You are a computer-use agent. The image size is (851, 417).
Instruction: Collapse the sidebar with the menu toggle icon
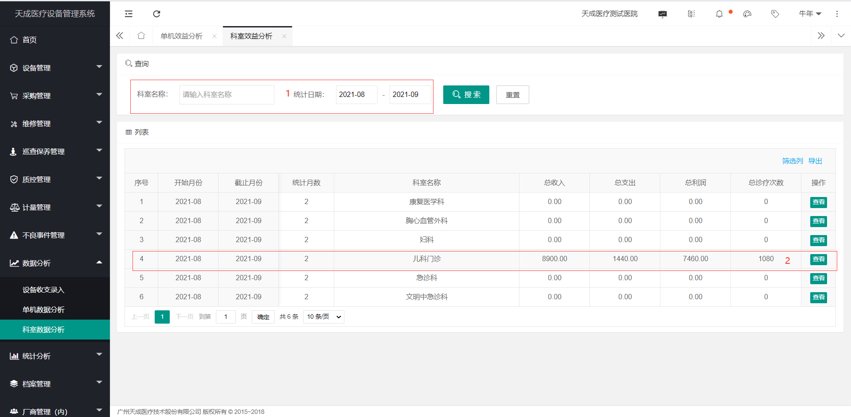point(129,14)
